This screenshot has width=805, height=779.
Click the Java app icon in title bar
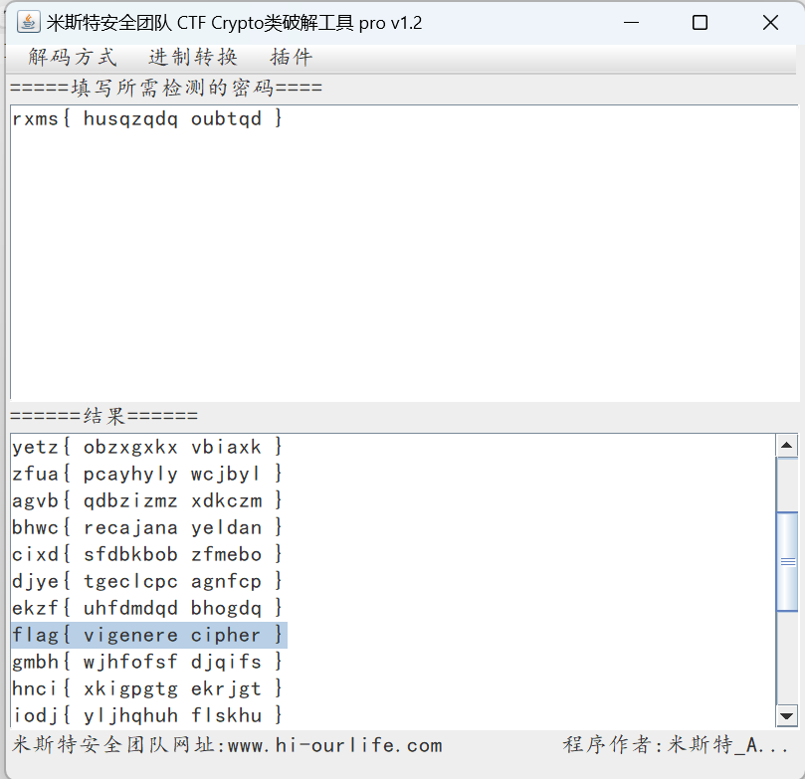click(x=28, y=23)
